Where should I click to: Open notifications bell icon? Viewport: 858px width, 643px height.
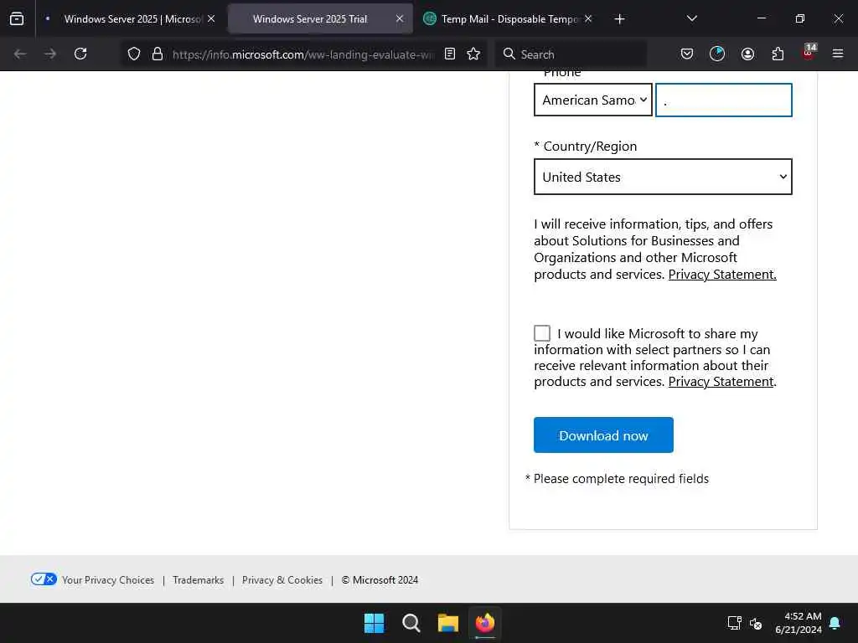[835, 623]
